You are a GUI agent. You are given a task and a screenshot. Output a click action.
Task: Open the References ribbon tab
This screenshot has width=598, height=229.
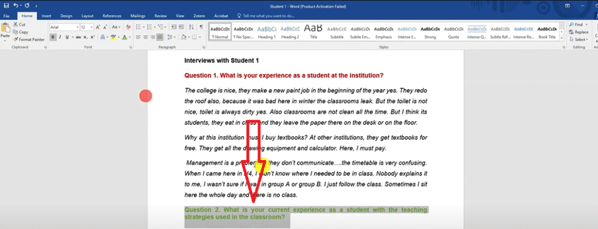click(112, 16)
